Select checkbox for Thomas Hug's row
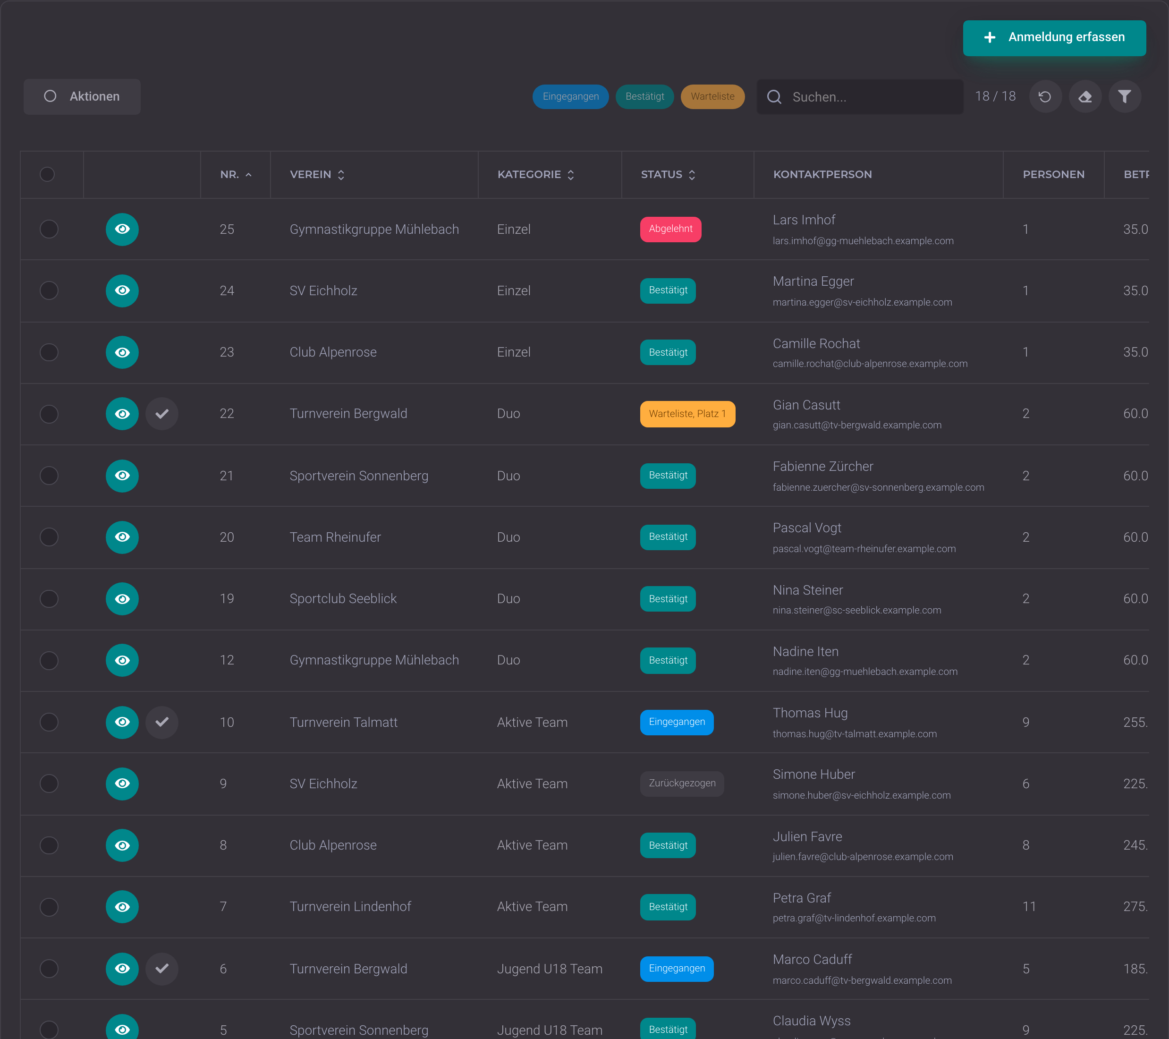The image size is (1169, 1039). point(49,722)
